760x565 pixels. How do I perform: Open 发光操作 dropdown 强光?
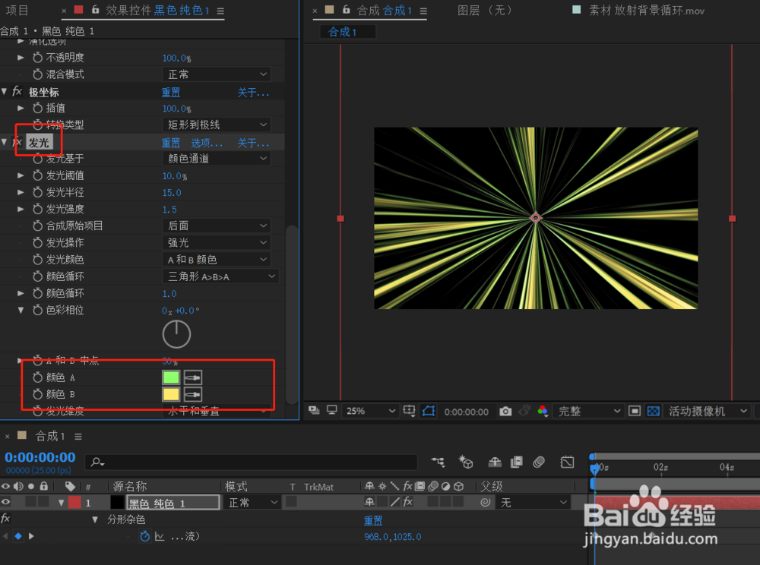tap(216, 242)
